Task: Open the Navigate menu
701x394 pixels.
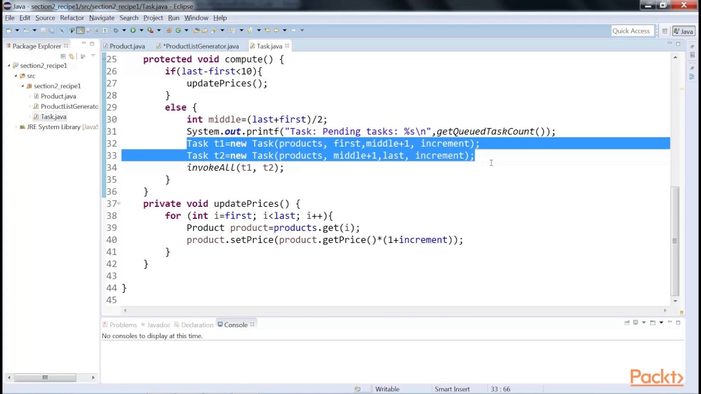Action: [x=101, y=18]
